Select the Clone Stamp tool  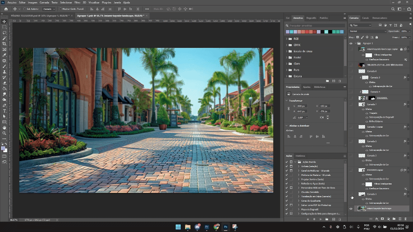coord(4,72)
